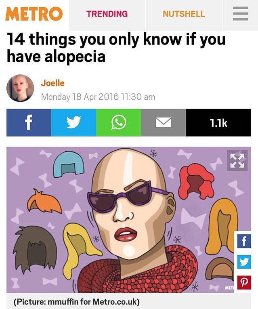Screen dimensions: 258x309
Task: Open the alopecia article headline
Action: 116,48
